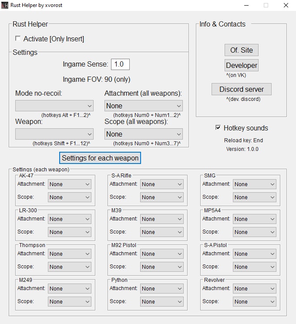The image size is (296, 324).
Task: Open the LR-300 Scope dropdown
Action: pyautogui.click(x=70, y=232)
